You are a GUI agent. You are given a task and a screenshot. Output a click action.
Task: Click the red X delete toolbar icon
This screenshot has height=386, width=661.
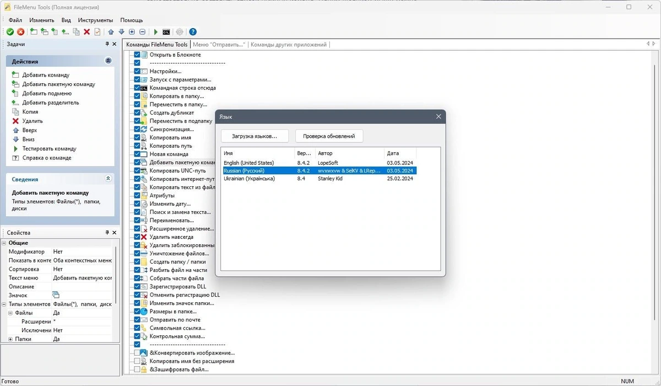[86, 32]
